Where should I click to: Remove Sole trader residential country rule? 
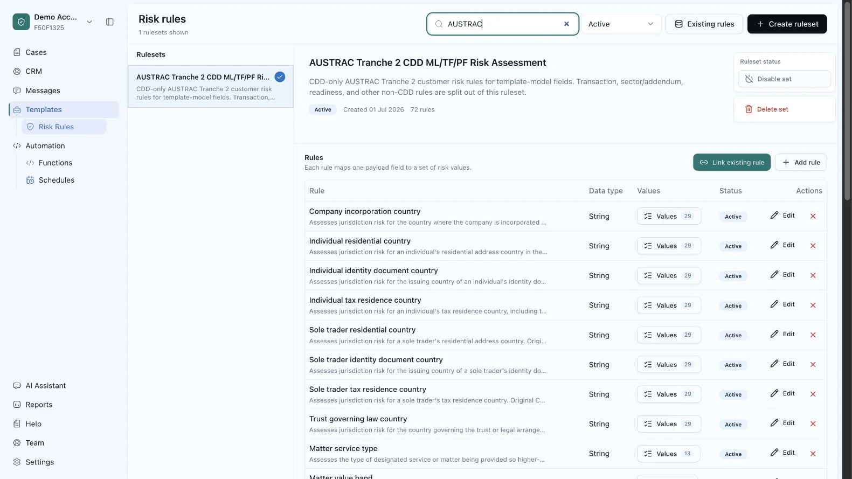pos(813,335)
